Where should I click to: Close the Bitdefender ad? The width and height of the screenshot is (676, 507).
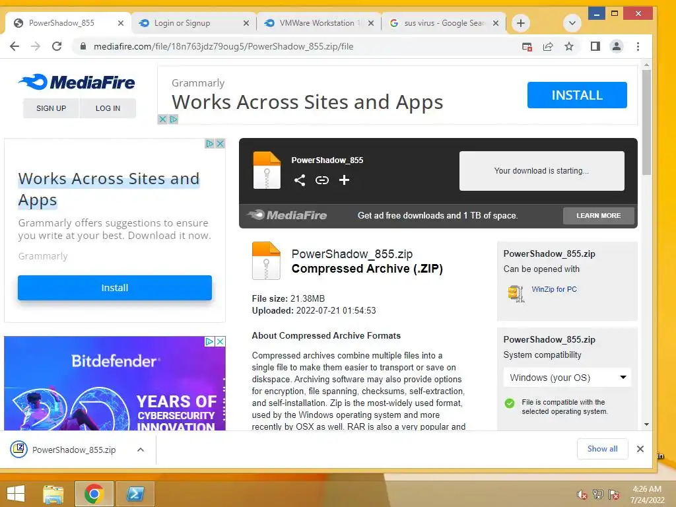pos(220,341)
